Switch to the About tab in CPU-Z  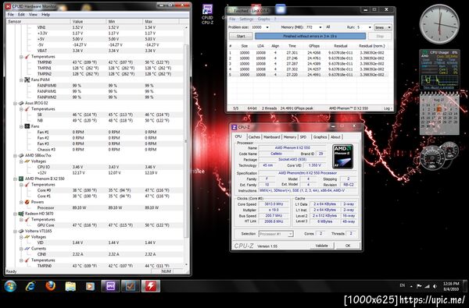tap(335, 137)
